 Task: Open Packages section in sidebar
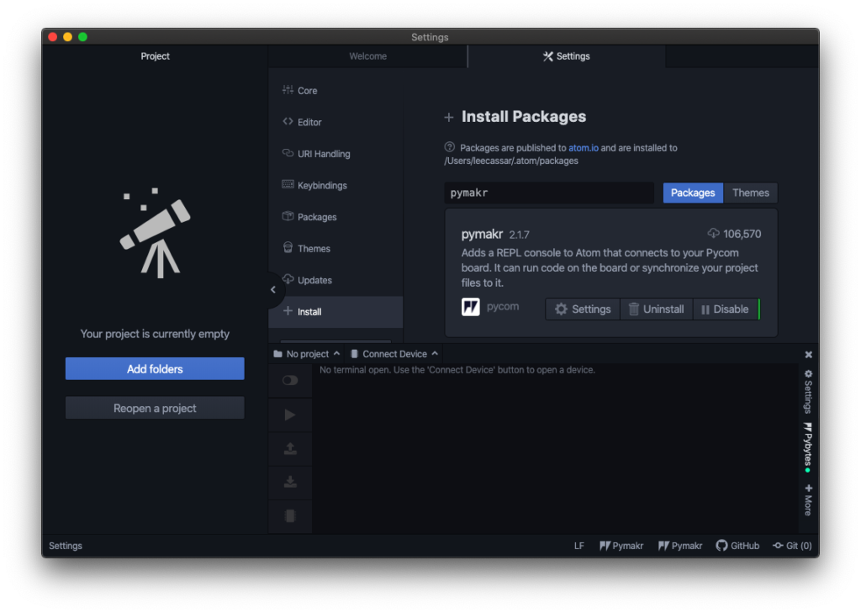point(309,217)
